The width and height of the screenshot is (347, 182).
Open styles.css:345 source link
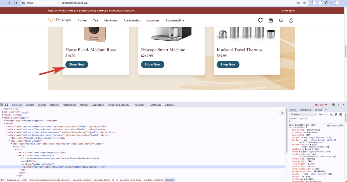point(335,125)
